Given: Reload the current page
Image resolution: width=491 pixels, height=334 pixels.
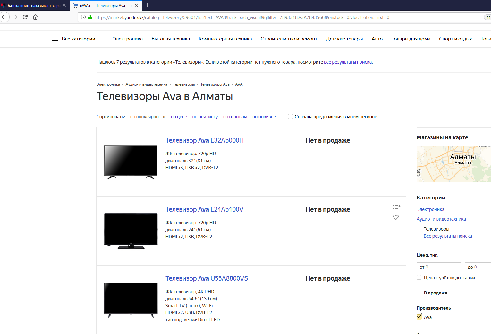Looking at the screenshot, I should click(x=25, y=17).
